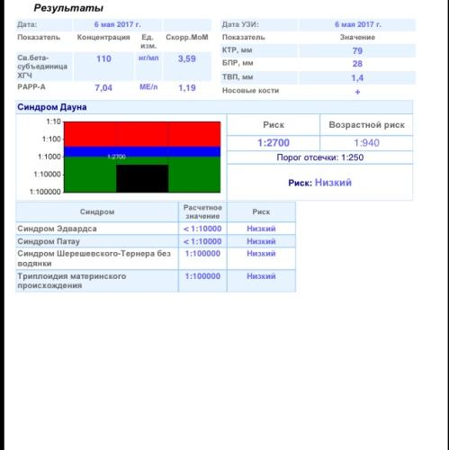Select the БПР value 28
Viewport: 449px width, 450px height.
357,64
